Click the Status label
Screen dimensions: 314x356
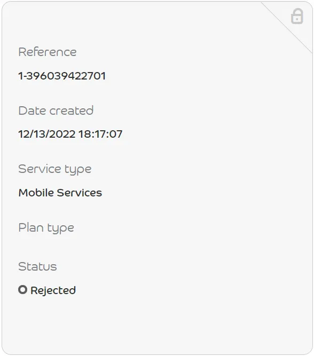pos(37,266)
